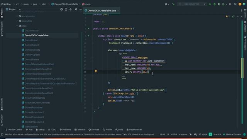
Task: Select opened file using the locate target icon
Action: [x=61, y=9]
